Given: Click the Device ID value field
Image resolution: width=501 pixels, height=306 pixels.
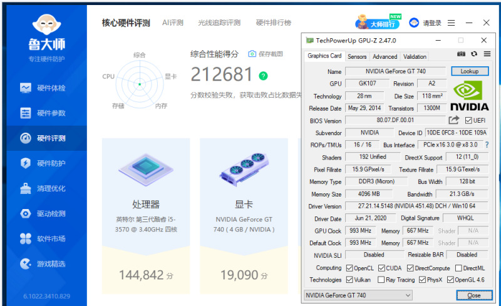Looking at the screenshot, I should (x=457, y=133).
